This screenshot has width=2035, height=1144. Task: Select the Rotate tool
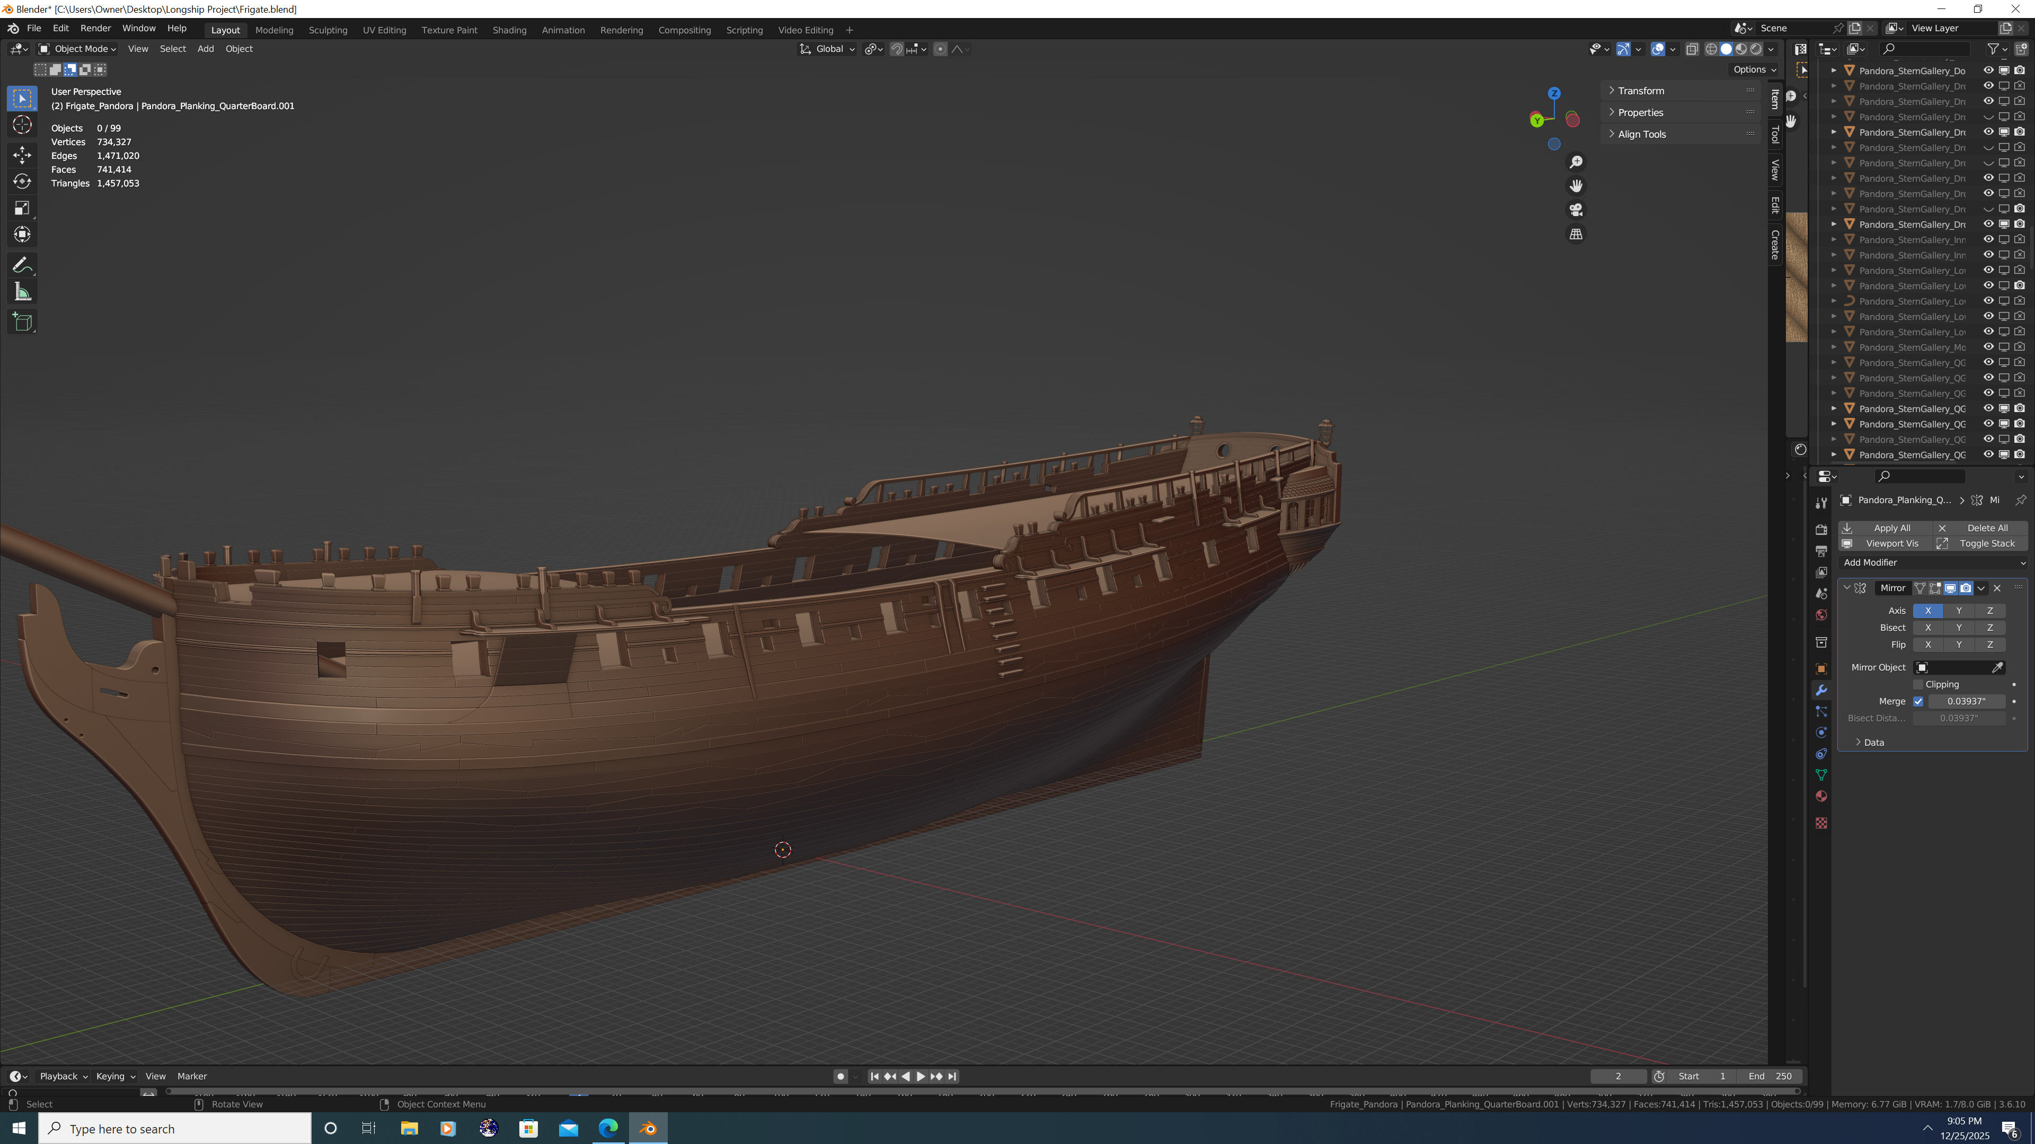pos(22,182)
